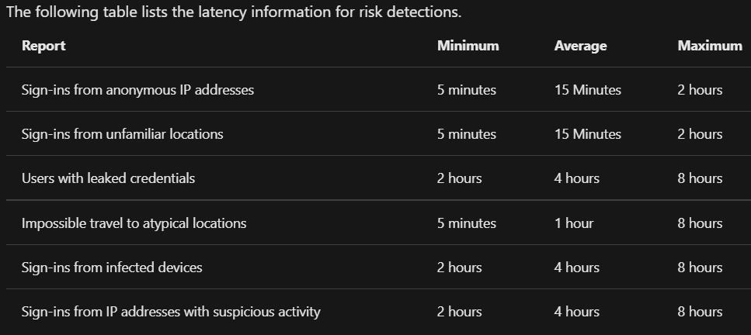The height and width of the screenshot is (335, 751).
Task: Click the maximum latency for anonymous IP addresses
Action: tap(699, 90)
